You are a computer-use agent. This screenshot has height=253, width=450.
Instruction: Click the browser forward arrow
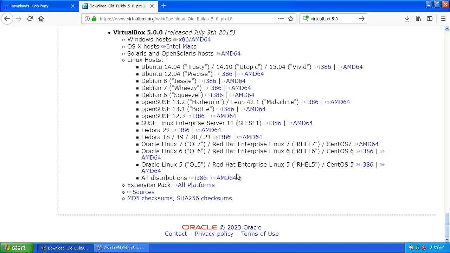click(x=19, y=19)
